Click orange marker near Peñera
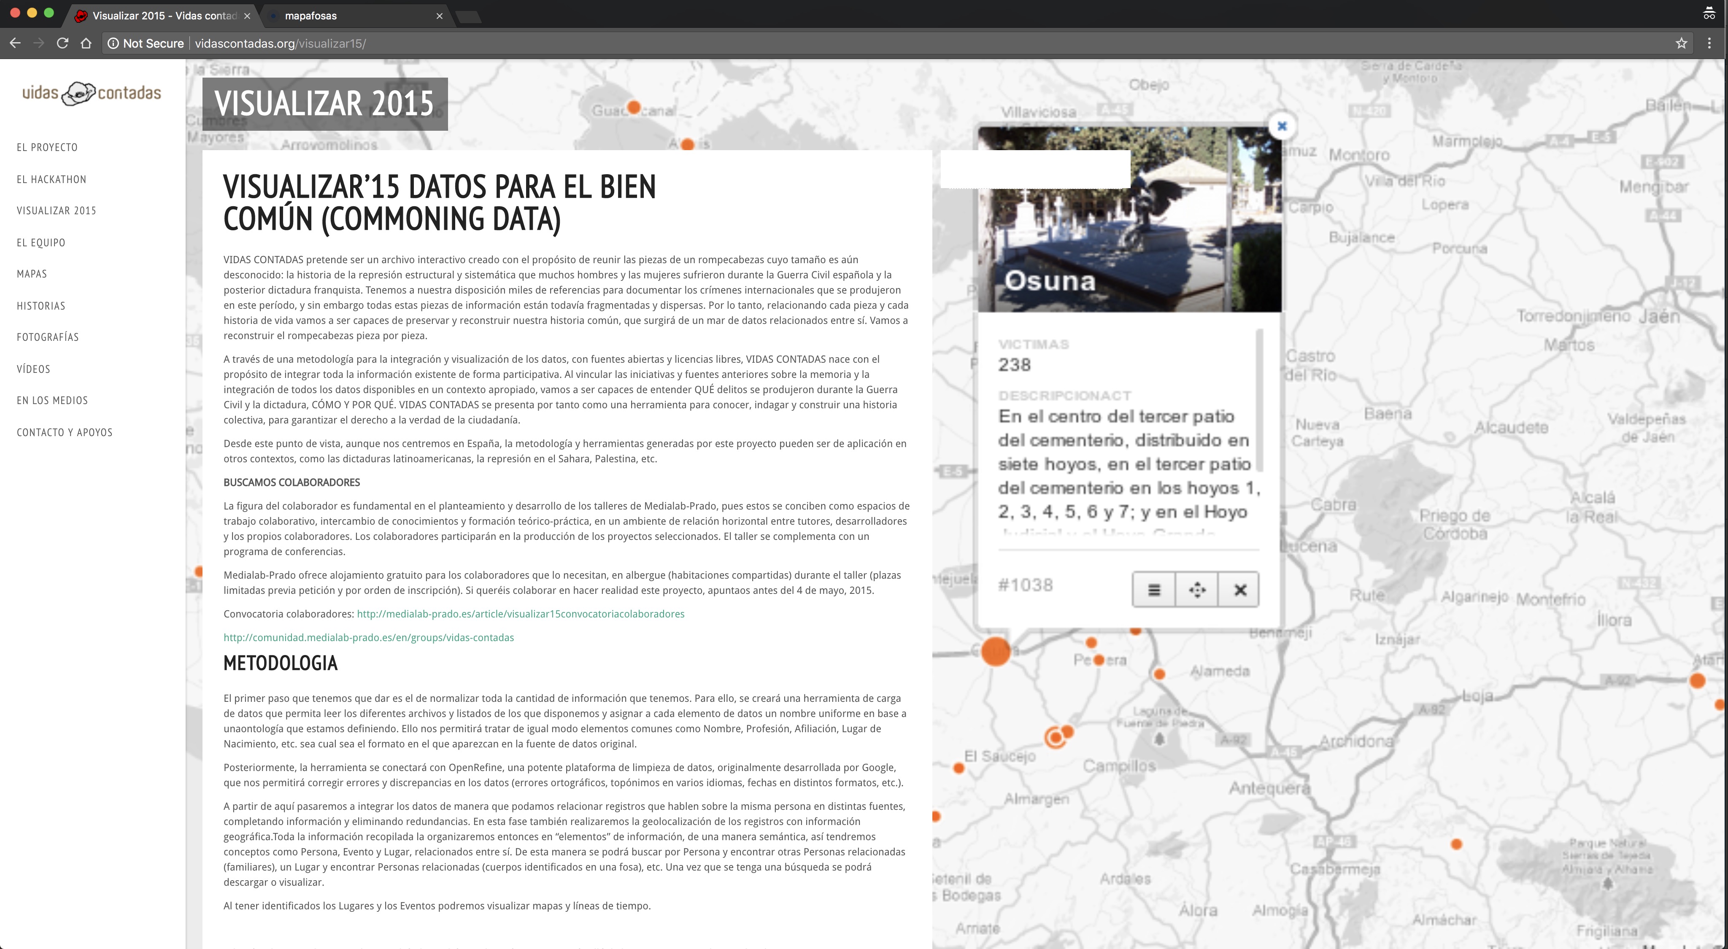The width and height of the screenshot is (1728, 949). [x=1099, y=660]
